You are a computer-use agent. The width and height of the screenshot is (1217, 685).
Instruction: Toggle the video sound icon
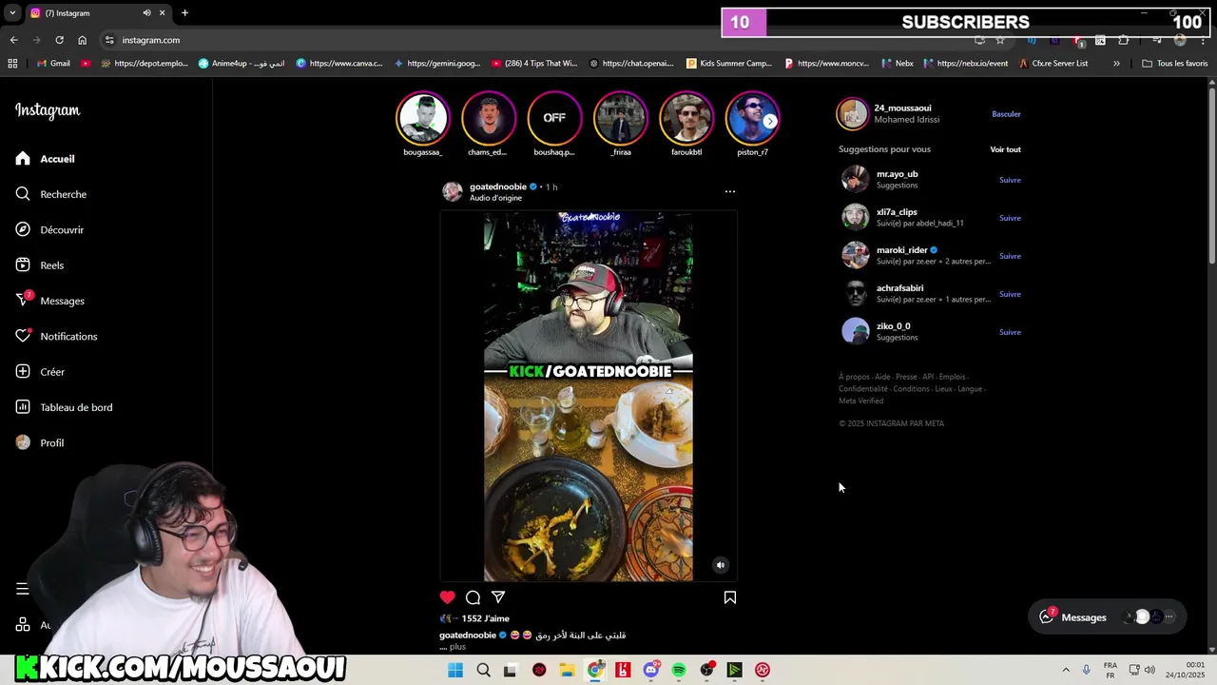[721, 565]
